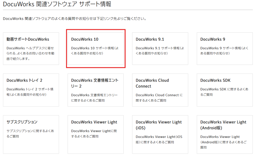
Task: Click the intro sentence starting DocuWorks 関連ソフトウェアのよくある質問
Action: [74, 19]
